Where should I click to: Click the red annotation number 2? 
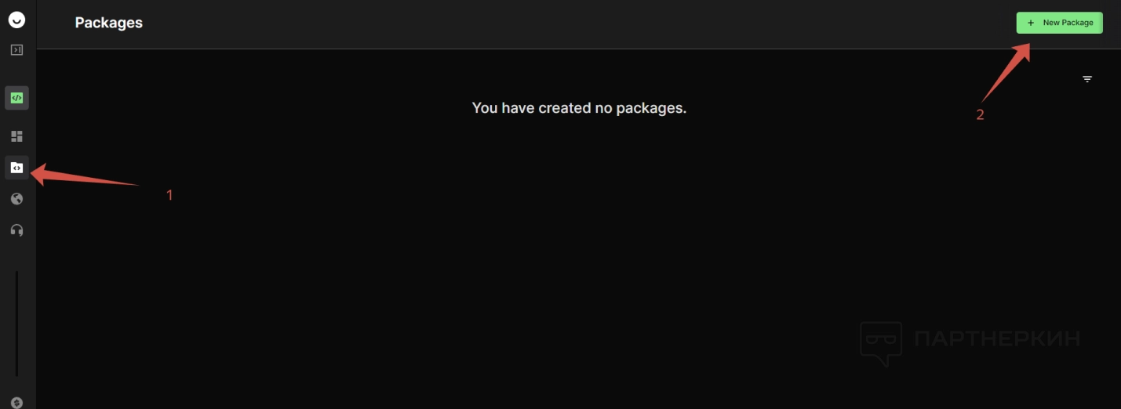point(980,114)
